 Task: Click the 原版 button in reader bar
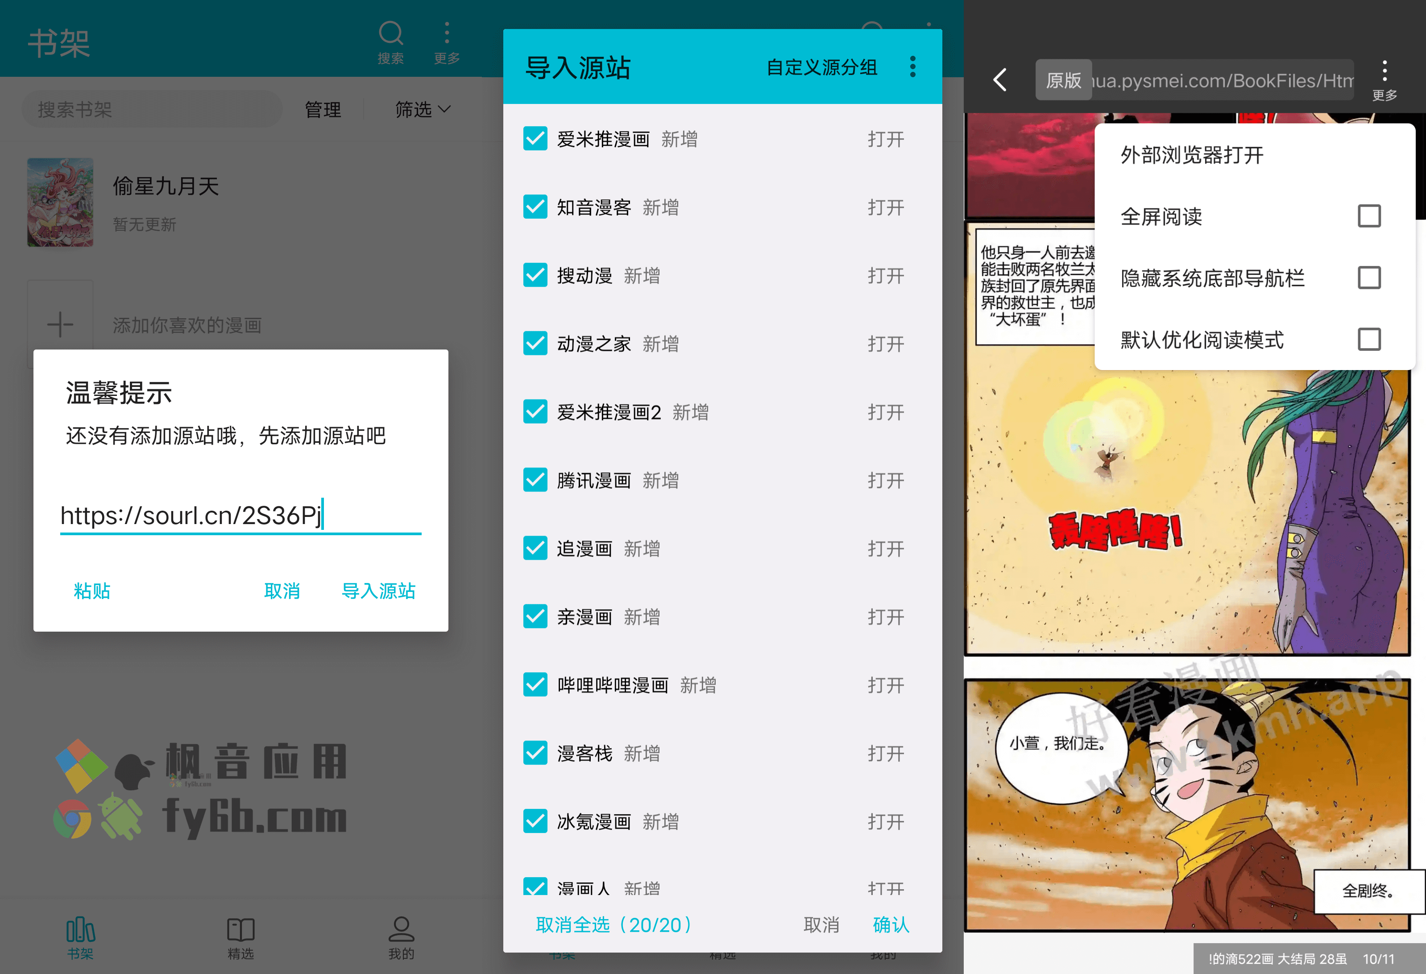[x=1063, y=80]
